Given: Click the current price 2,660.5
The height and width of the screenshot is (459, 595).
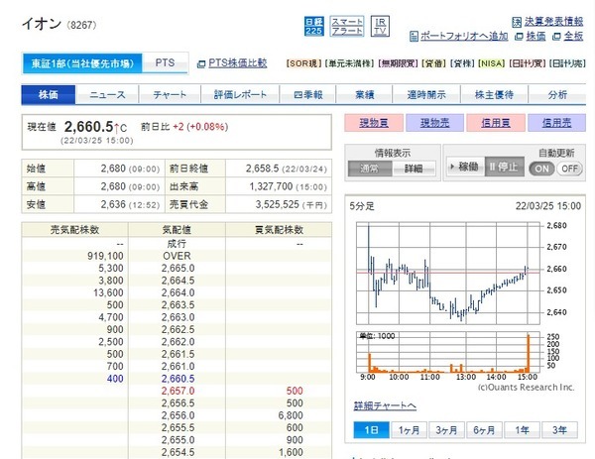Looking at the screenshot, I should click(x=89, y=127).
